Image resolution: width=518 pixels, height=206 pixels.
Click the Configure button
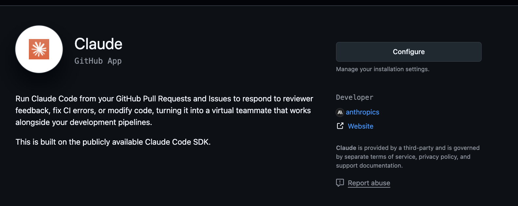pos(408,52)
